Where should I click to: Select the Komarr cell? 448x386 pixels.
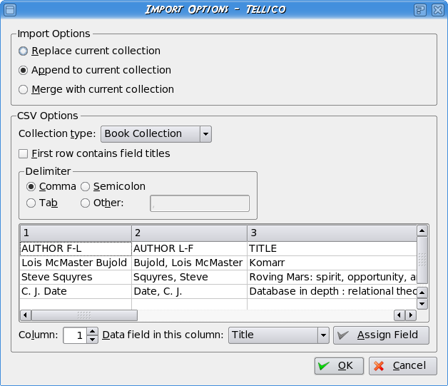pyautogui.click(x=332, y=263)
